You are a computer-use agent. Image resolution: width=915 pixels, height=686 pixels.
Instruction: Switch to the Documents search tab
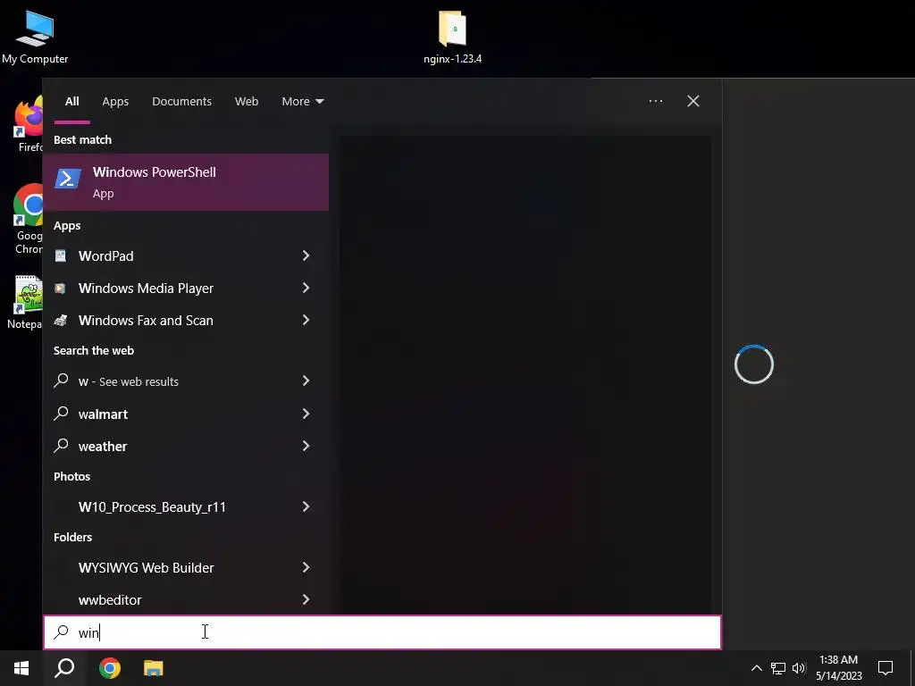tap(181, 102)
